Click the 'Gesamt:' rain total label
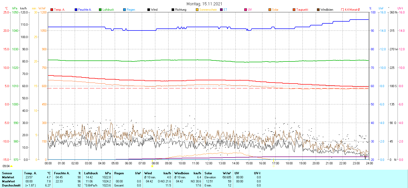Viewport: 408px width, 188px height. pyautogui.click(x=119, y=185)
